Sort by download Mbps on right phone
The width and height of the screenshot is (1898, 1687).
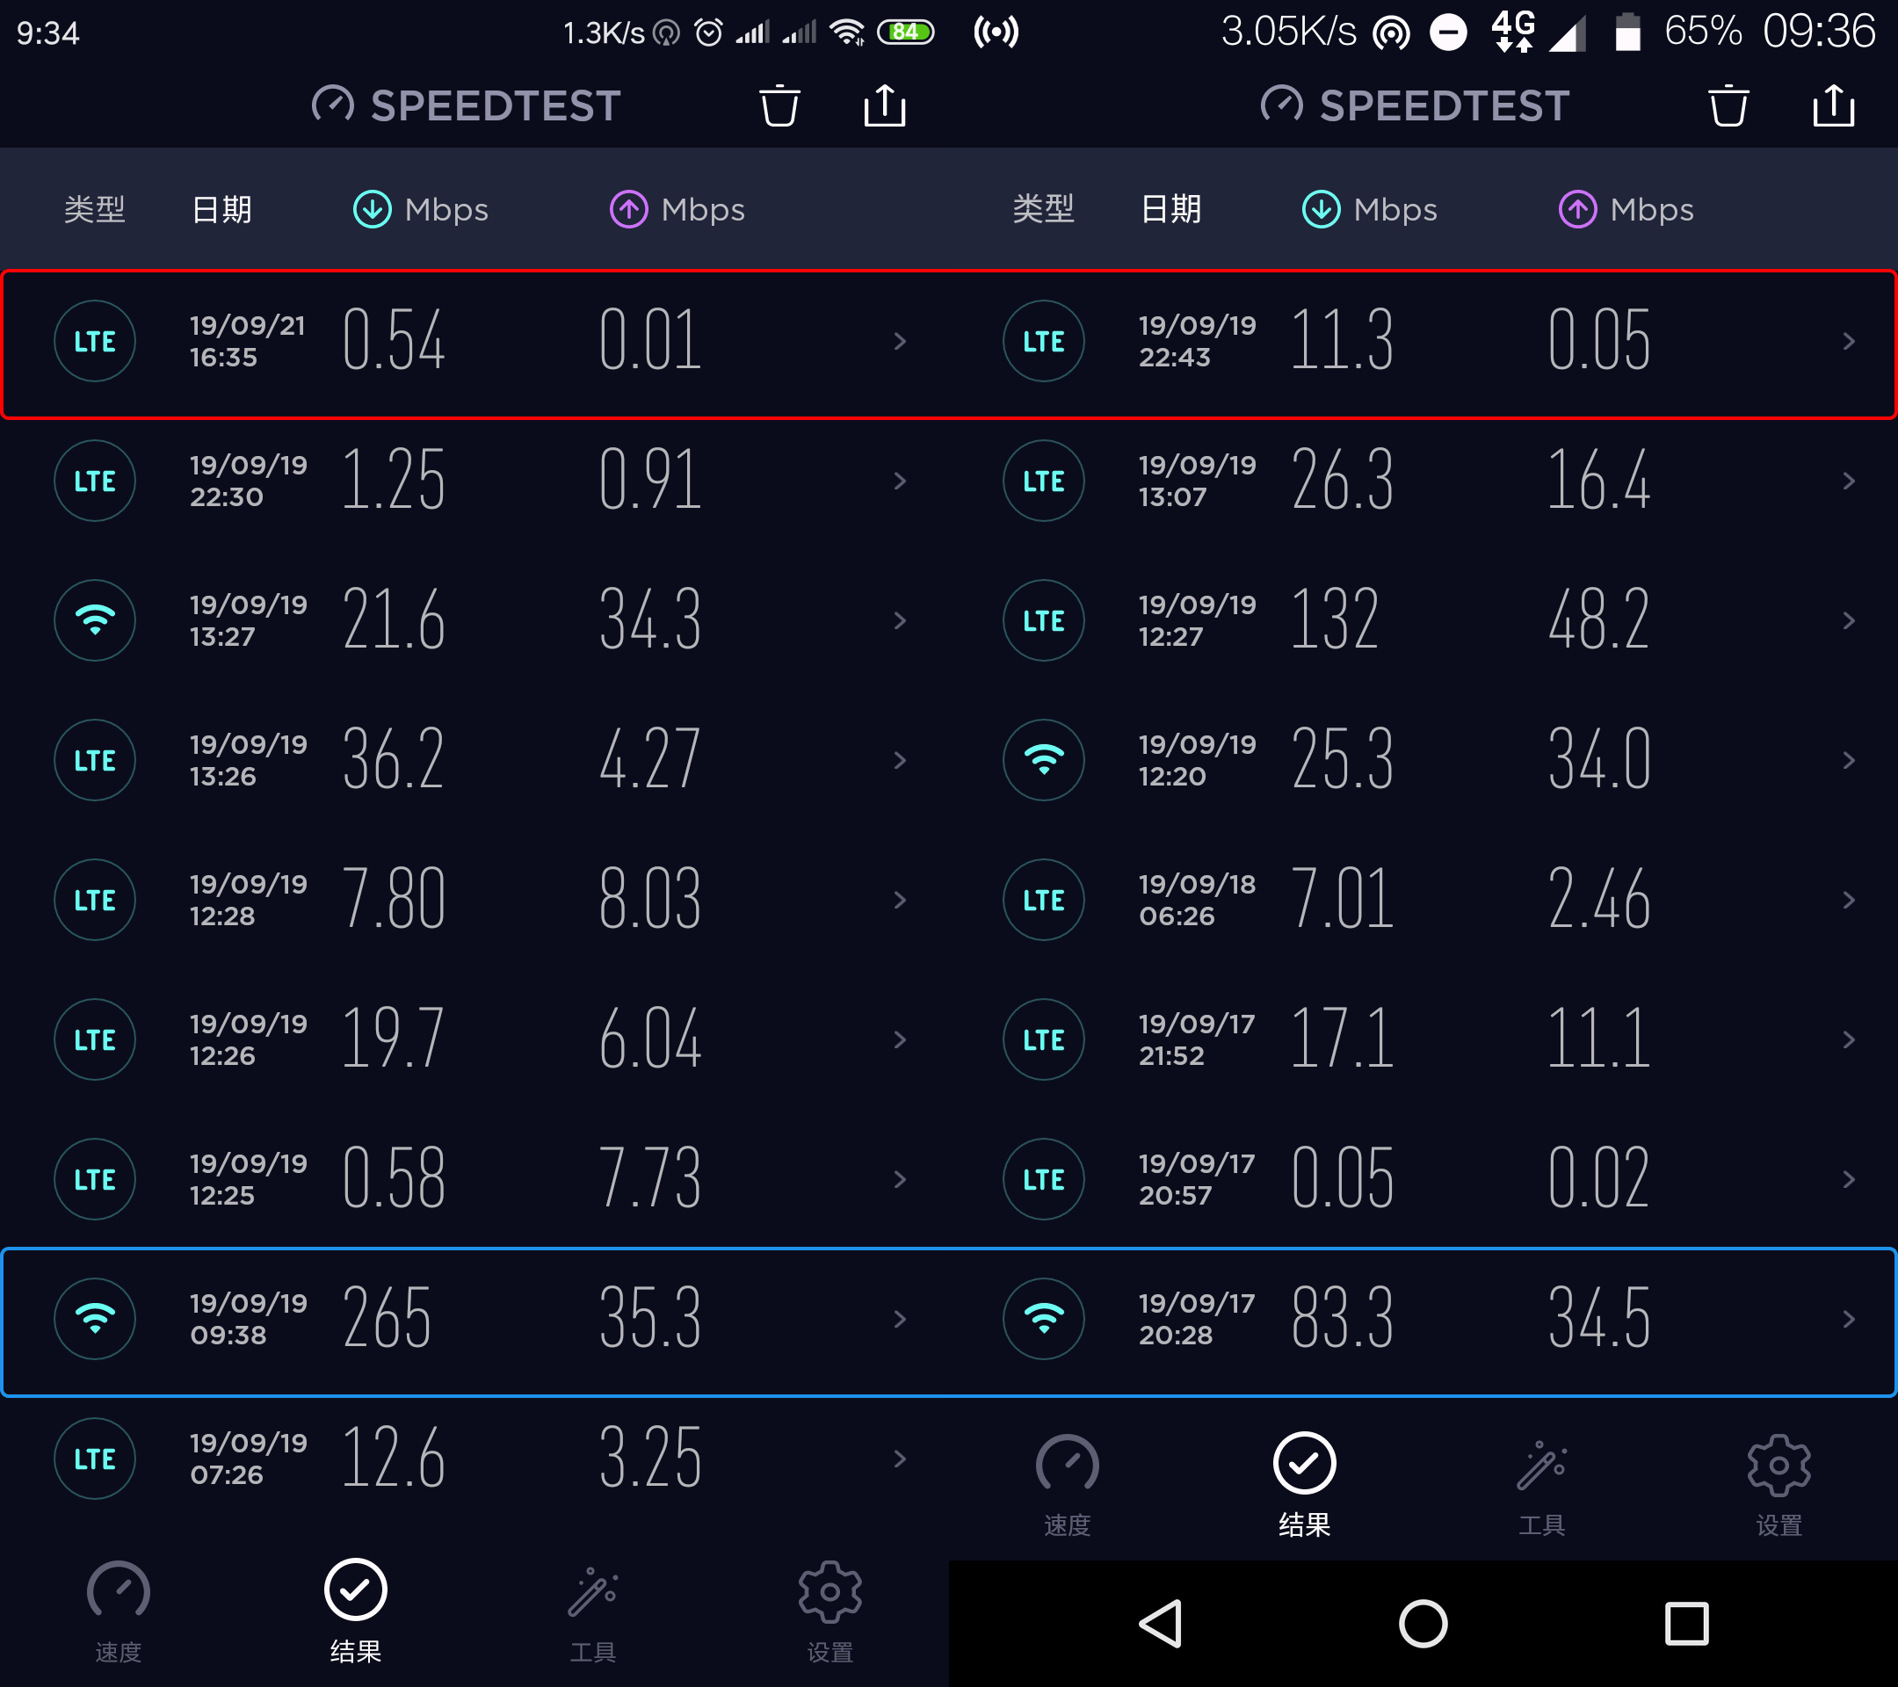coord(1370,209)
